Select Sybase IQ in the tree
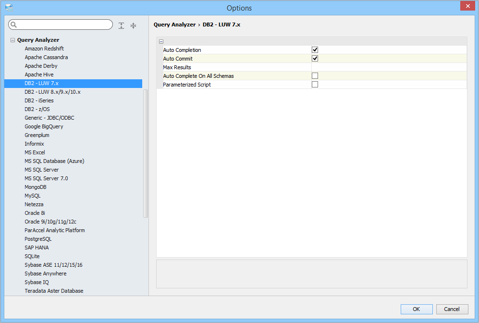479x323 pixels. click(37, 282)
